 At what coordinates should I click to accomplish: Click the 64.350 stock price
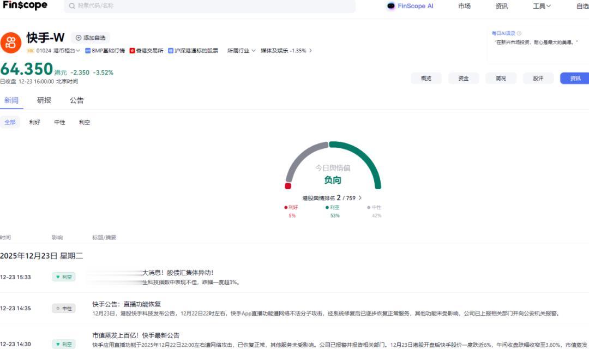27,69
